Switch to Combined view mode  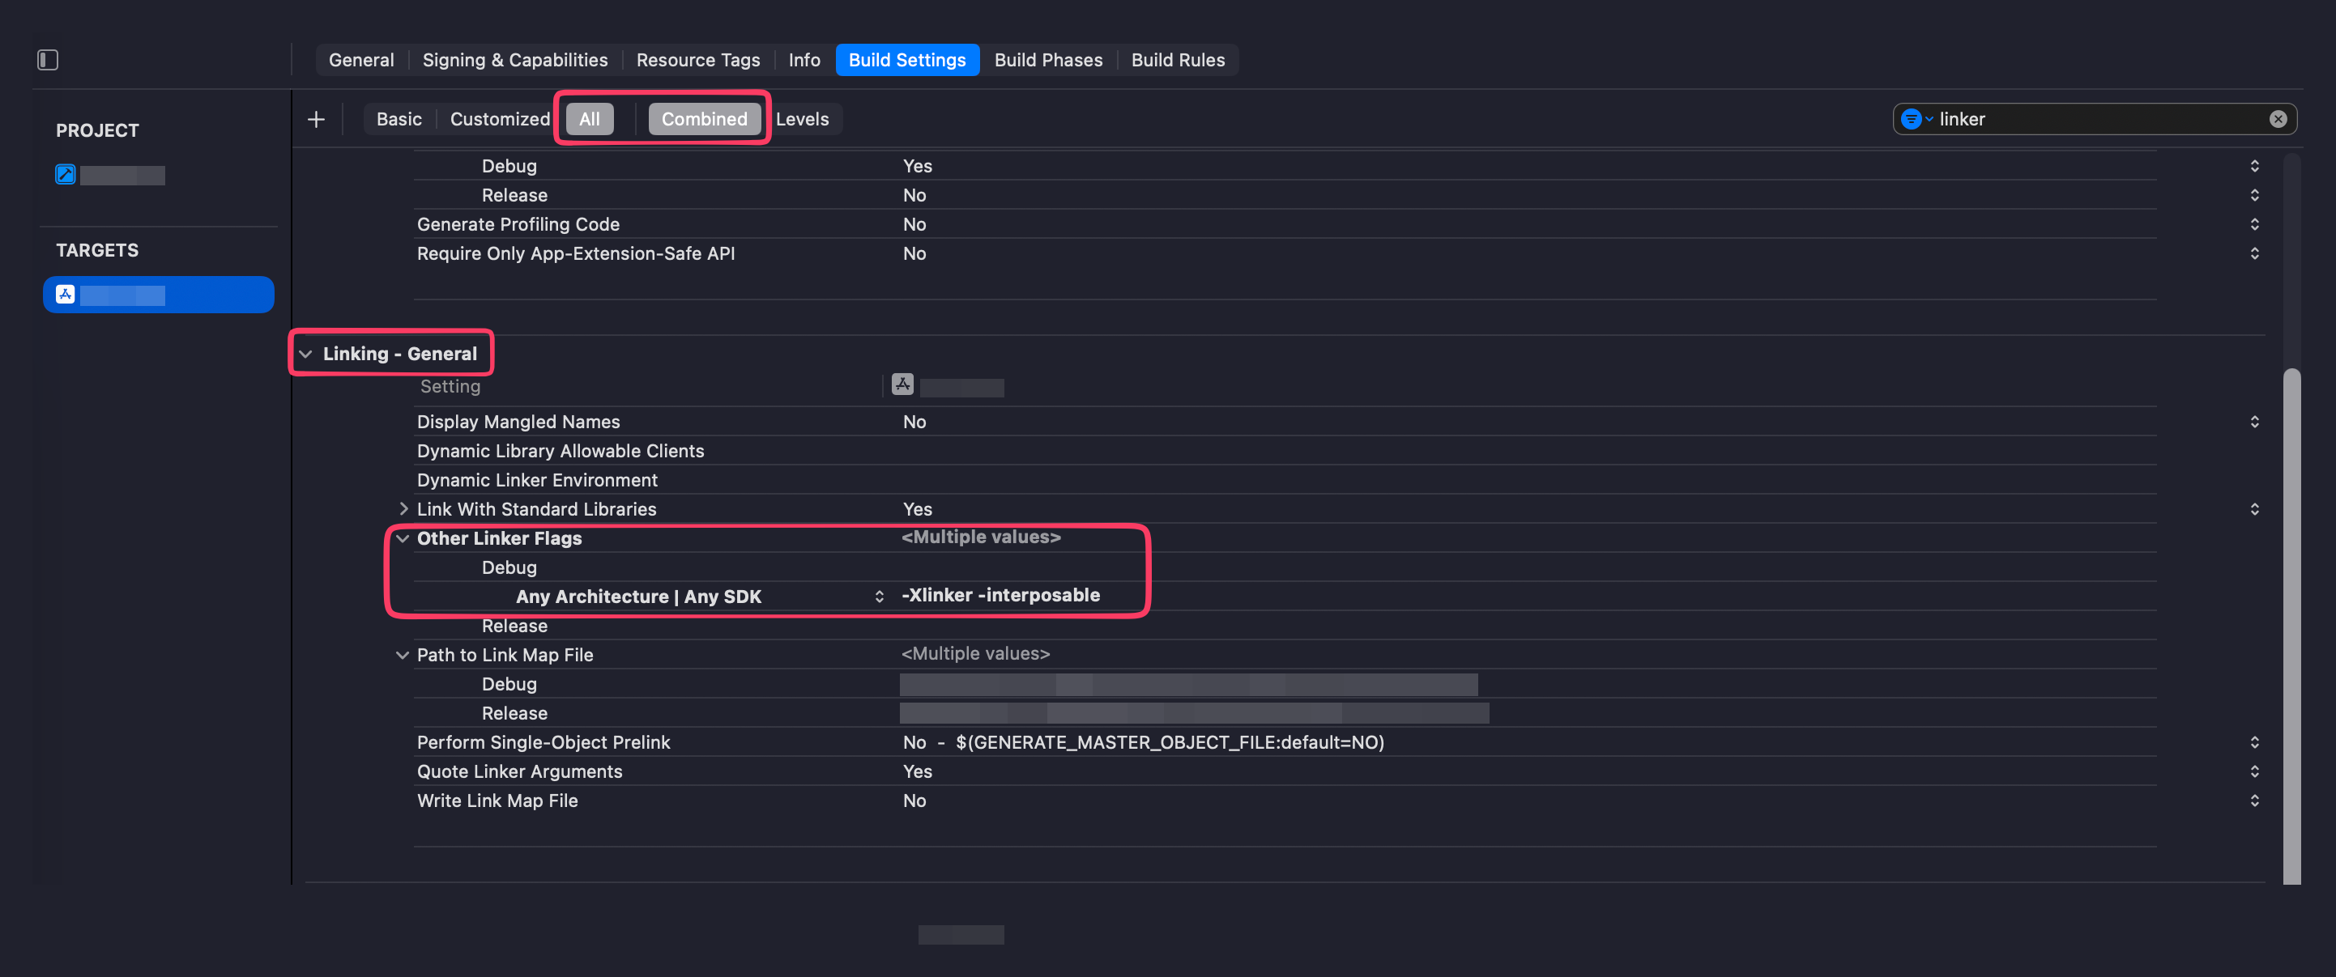704,119
